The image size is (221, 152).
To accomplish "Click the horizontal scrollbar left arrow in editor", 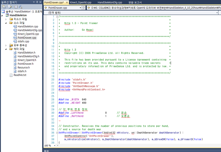I will 58,145.
